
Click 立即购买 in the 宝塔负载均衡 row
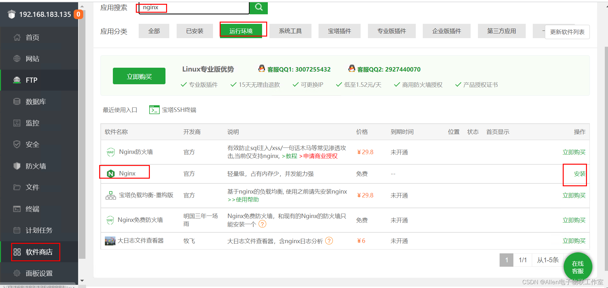[x=574, y=195]
